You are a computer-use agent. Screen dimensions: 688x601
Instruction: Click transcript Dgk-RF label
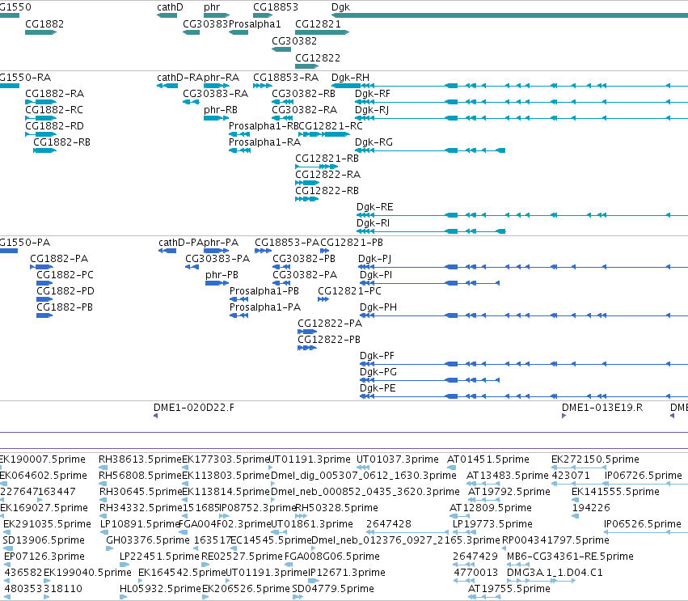tap(373, 94)
